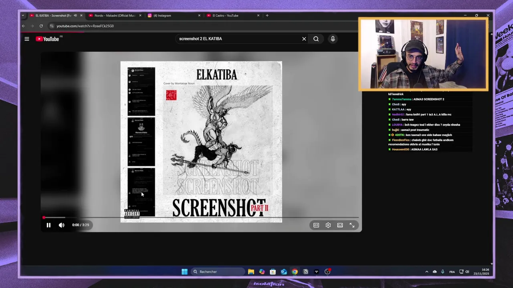Open Outlook from the taskbar

pyautogui.click(x=284, y=272)
